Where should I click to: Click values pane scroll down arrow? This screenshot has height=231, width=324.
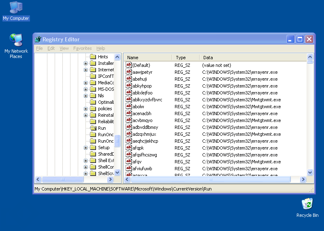[x=310, y=172]
